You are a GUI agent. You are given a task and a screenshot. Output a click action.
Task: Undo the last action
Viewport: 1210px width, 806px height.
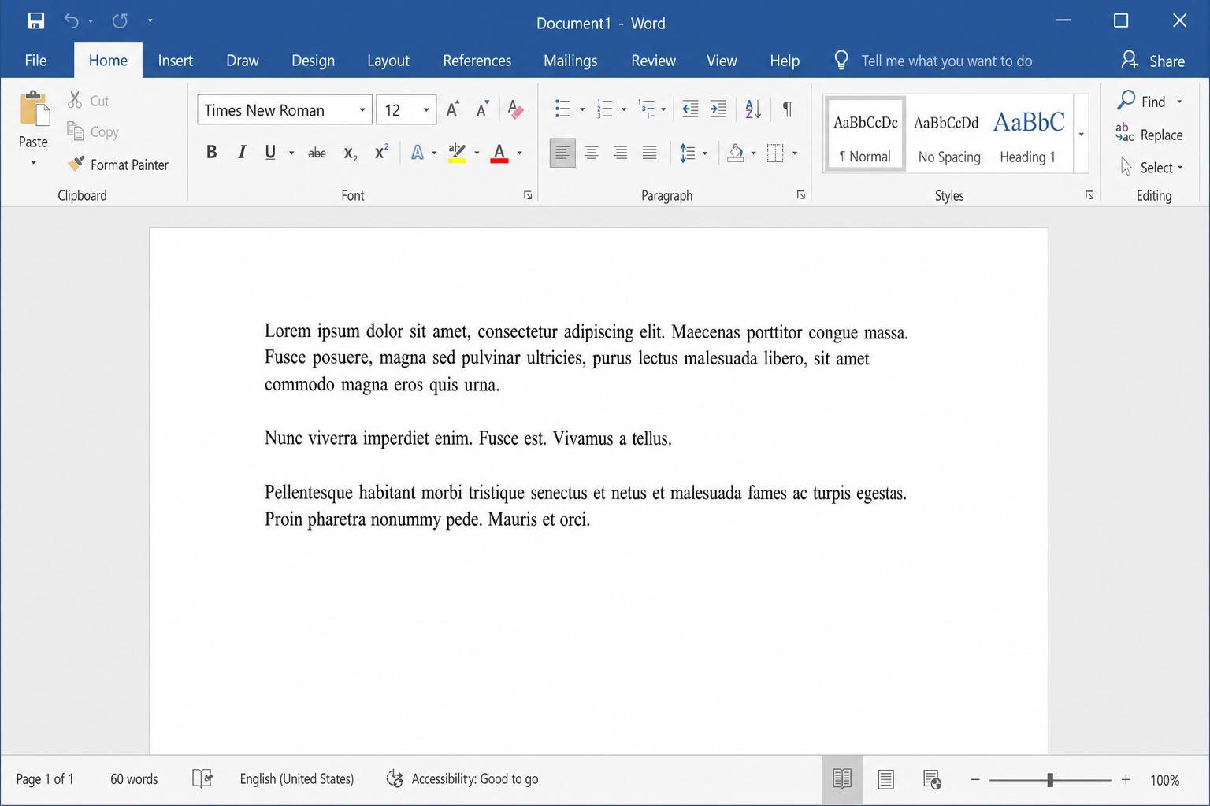pyautogui.click(x=72, y=21)
